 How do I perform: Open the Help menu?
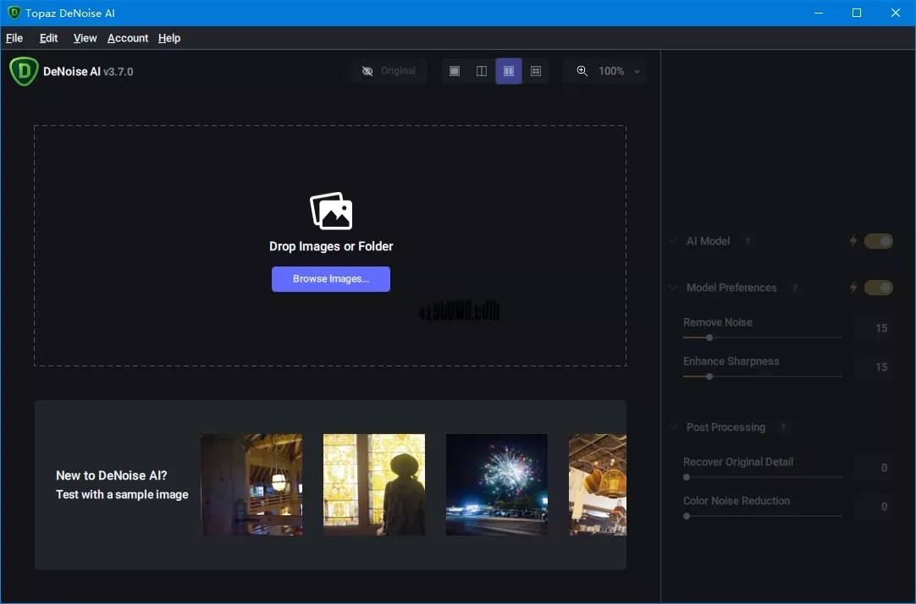point(169,38)
